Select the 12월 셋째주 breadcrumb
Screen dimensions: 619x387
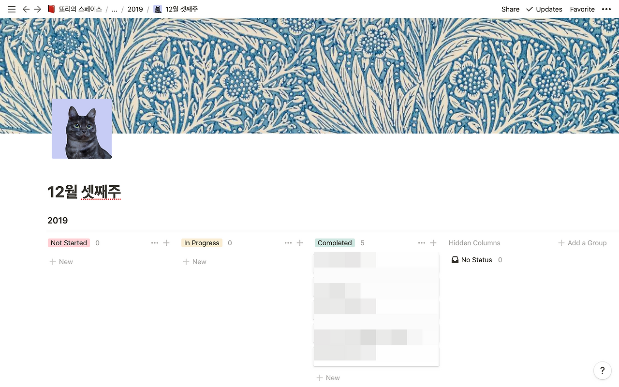click(182, 9)
